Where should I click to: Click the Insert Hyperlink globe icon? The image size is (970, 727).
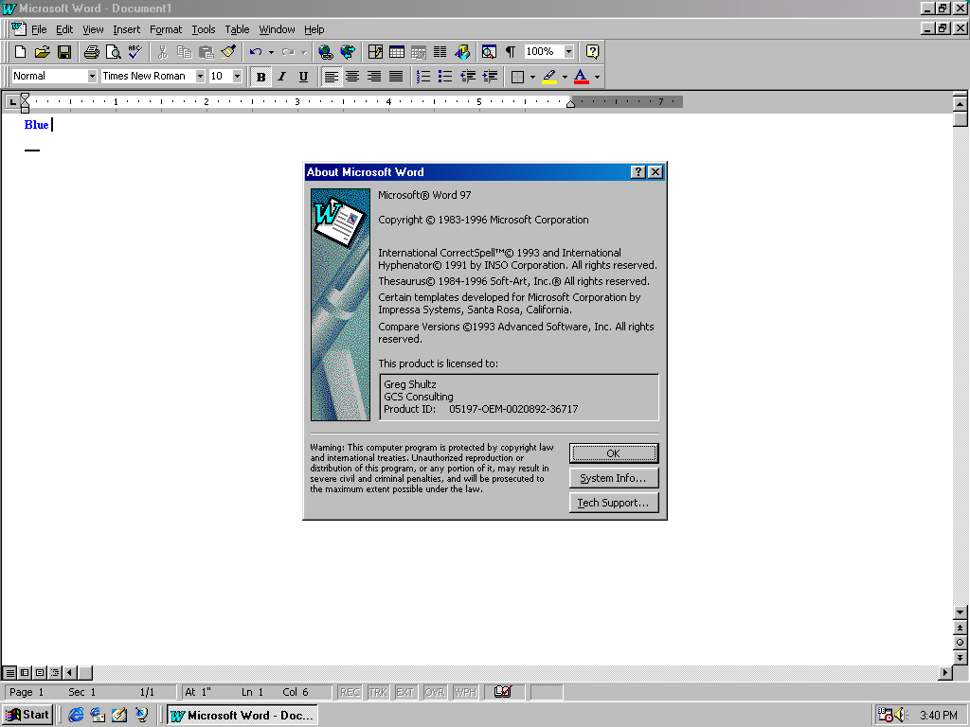click(326, 52)
